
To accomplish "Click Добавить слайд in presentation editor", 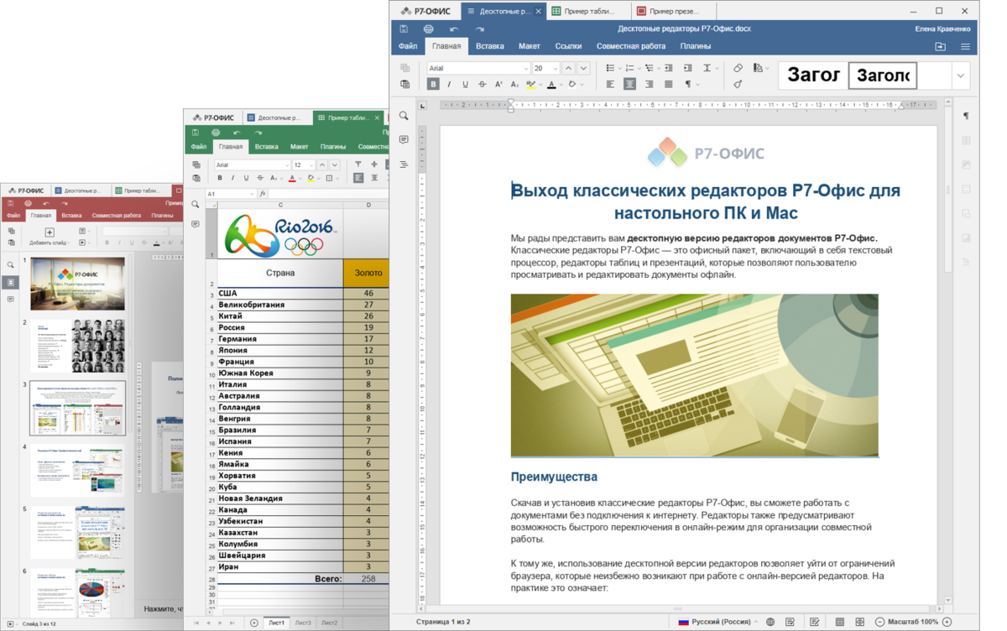I will coord(49,237).
